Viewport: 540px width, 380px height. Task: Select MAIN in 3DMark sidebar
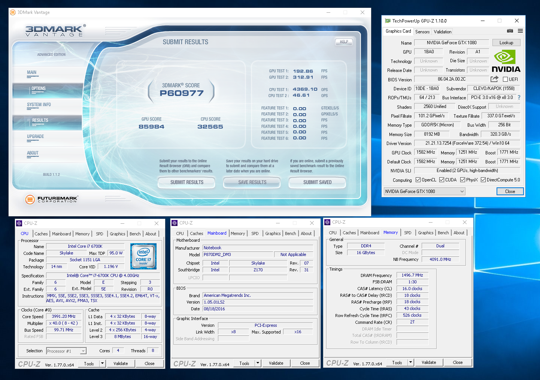[48, 73]
